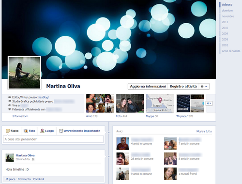Image resolution: width=242 pixels, height=184 pixels.
Task: Click the Mappa 50 link
Action: click(152, 116)
